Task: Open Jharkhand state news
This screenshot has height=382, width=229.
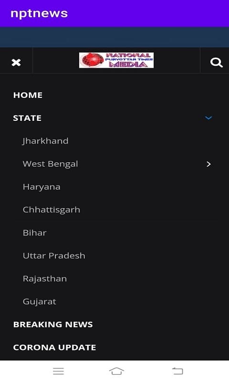Action: tap(45, 141)
